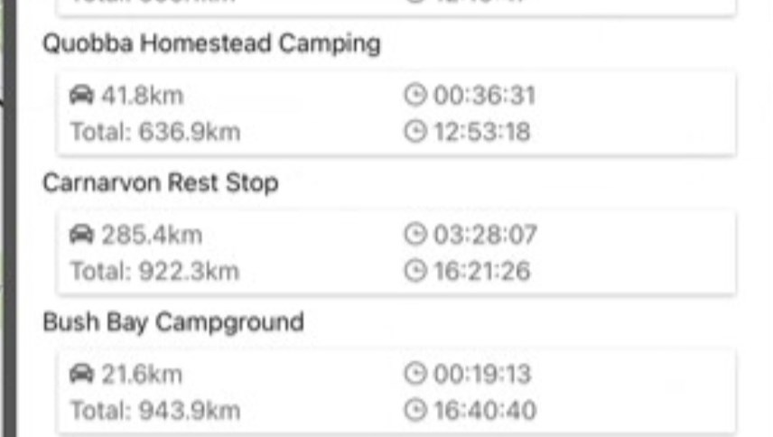Screen dimensions: 773x437
Task: Click the 03:28:07 drive duration text
Action: (x=485, y=235)
